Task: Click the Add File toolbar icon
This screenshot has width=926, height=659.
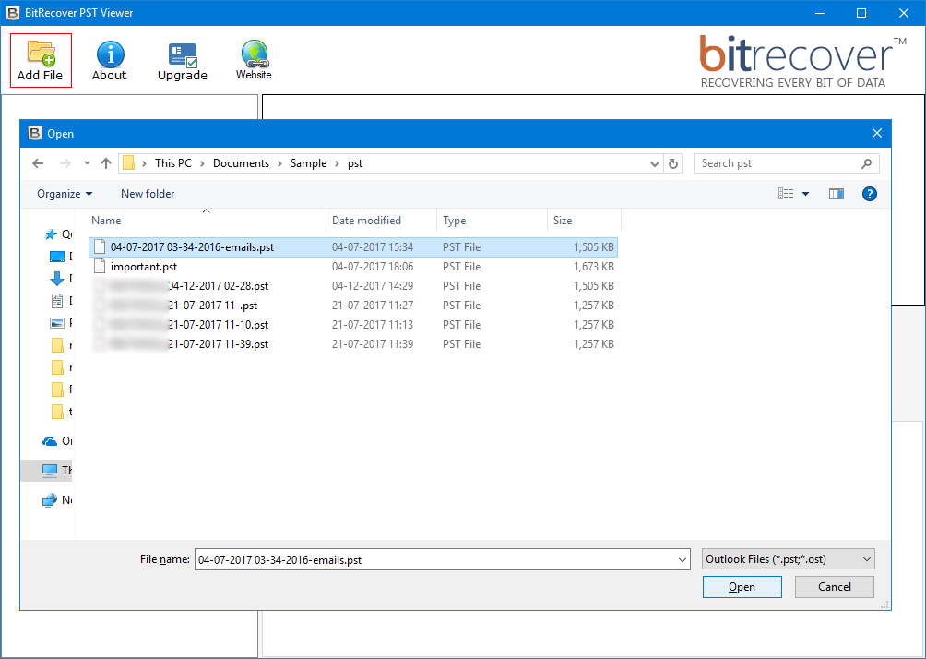Action: (41, 60)
